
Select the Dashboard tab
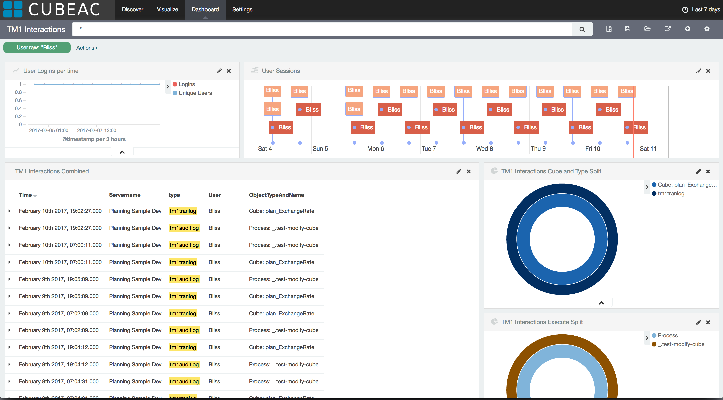click(205, 10)
